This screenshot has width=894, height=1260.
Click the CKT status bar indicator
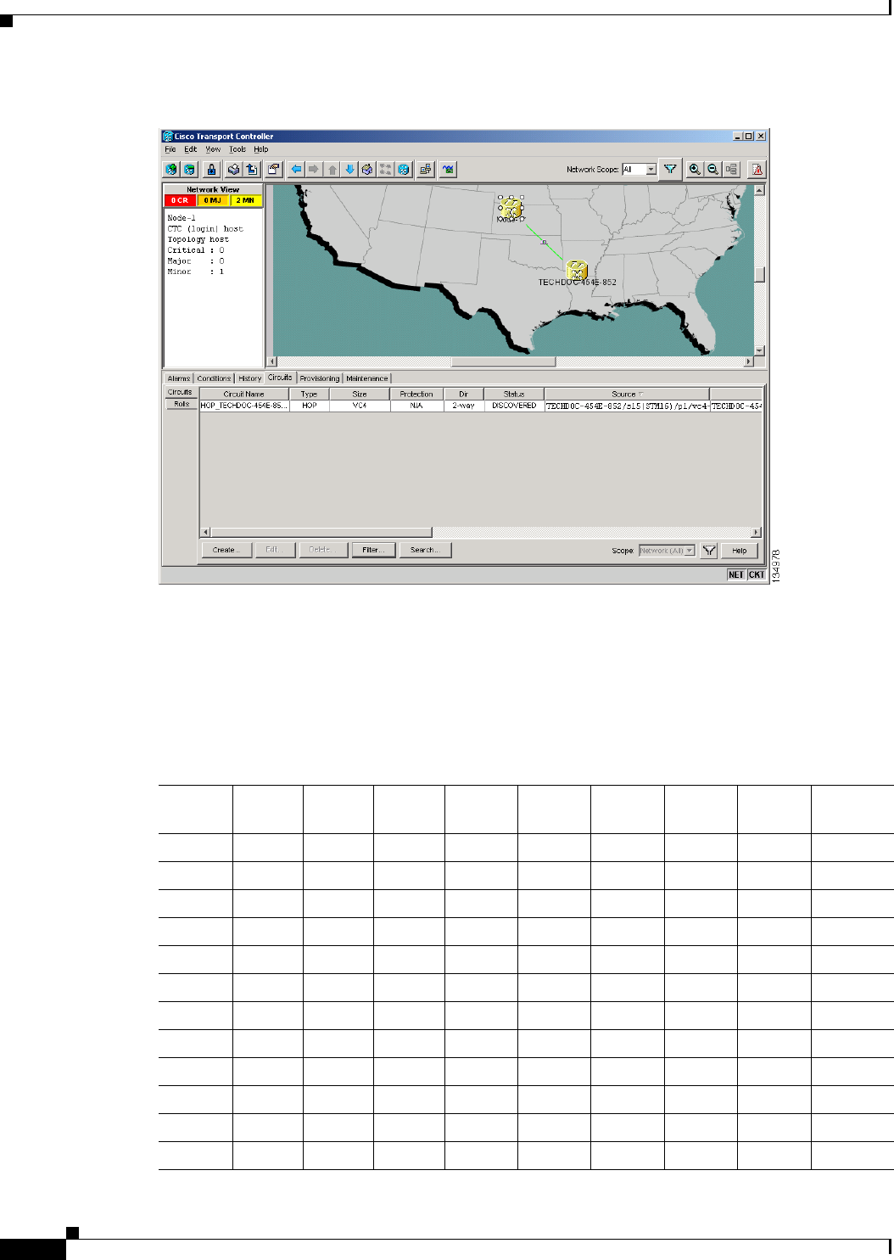coord(757,574)
